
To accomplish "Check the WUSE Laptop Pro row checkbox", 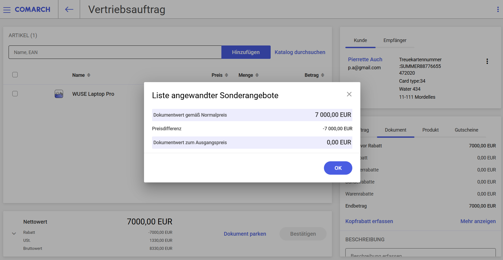I will click(x=15, y=94).
